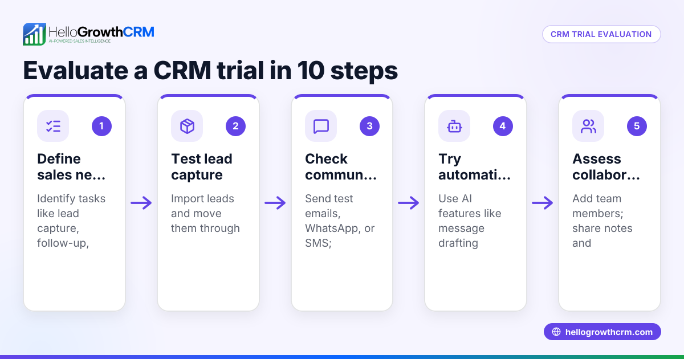Click "Send test emails, WhatsApp, or SMS" text
Viewport: 684px width, 359px height.
tap(340, 221)
